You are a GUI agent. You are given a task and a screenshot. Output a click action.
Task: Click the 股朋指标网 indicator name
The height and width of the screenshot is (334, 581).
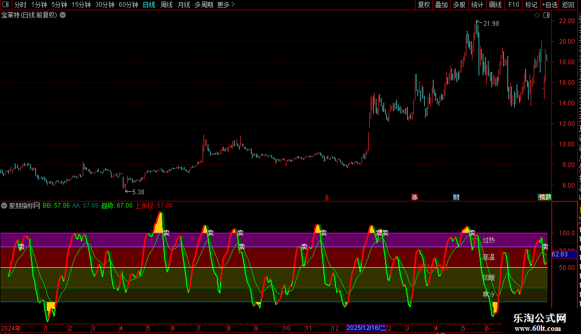click(x=25, y=206)
